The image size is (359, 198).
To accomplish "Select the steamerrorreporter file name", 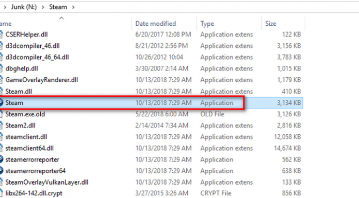I will pos(32,159).
